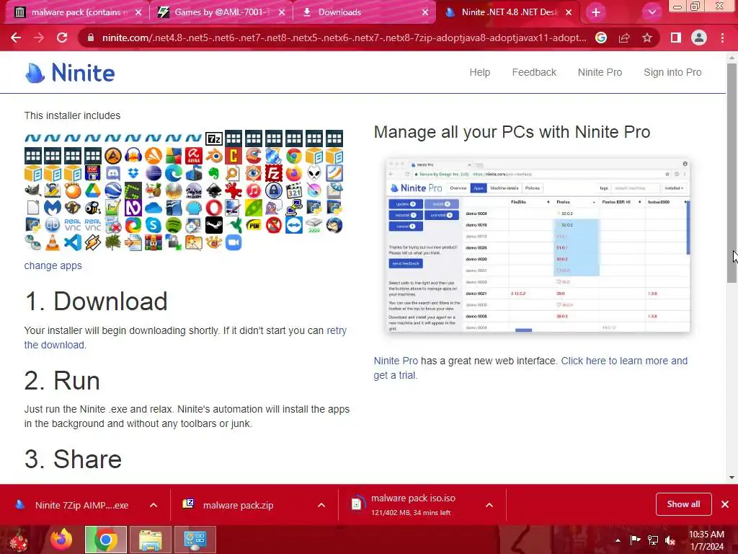Click the Malwarebytes icon in app grid

pyautogui.click(x=53, y=208)
